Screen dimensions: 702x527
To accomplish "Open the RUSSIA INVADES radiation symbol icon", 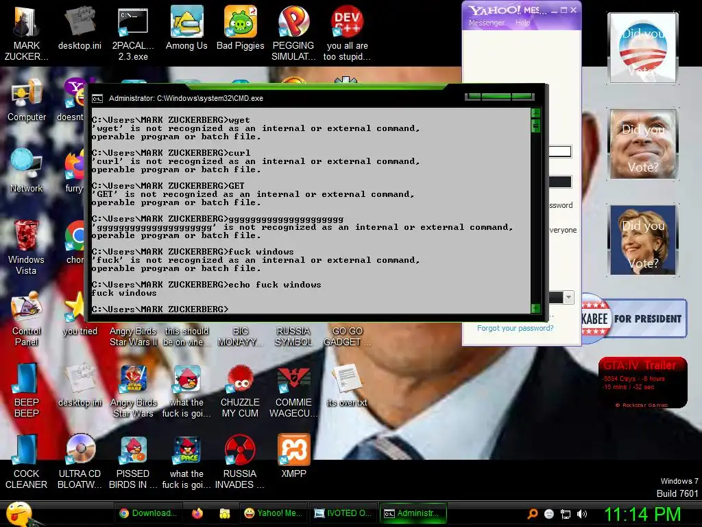I will click(x=241, y=449).
